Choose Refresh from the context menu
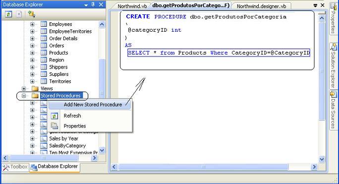 click(x=90, y=116)
